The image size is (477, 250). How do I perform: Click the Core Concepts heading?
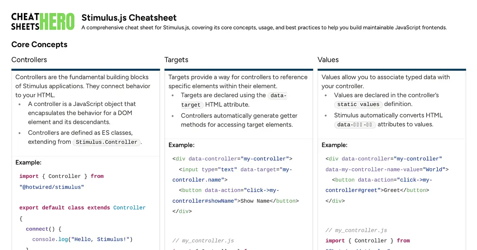tap(39, 44)
